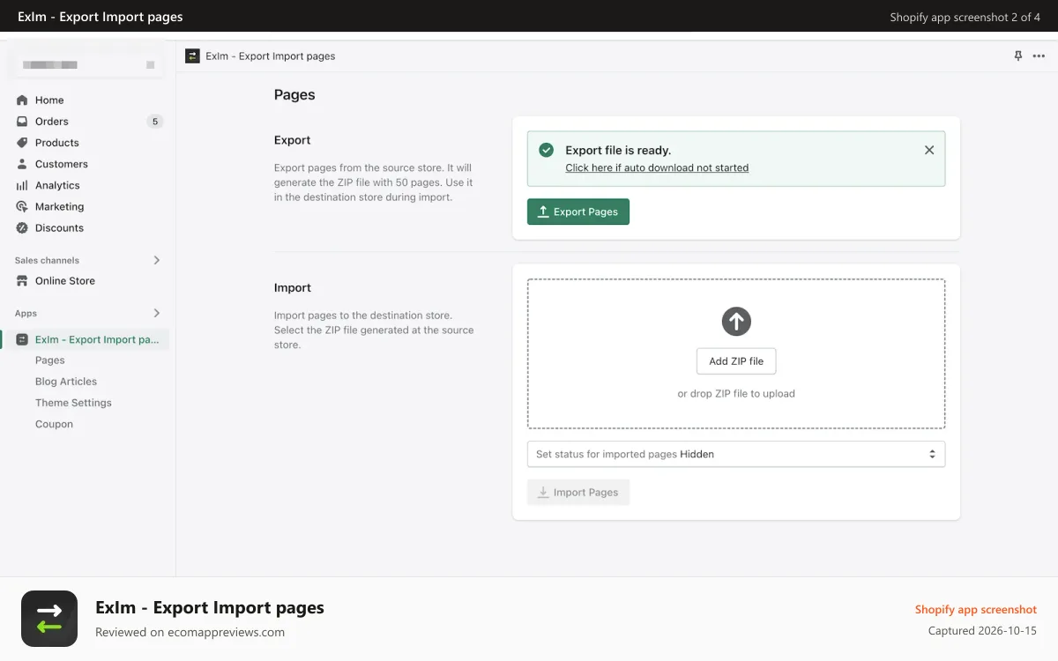Click the large ExIm logo in footer
Viewport: 1058px width, 661px height.
click(49, 619)
